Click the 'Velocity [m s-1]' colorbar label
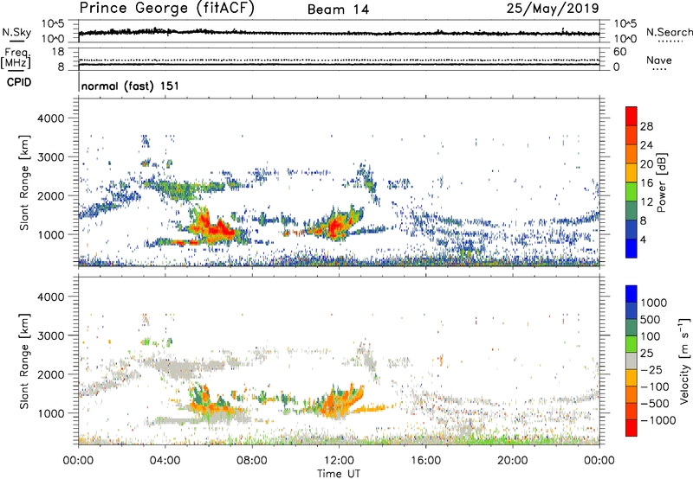 [684, 361]
